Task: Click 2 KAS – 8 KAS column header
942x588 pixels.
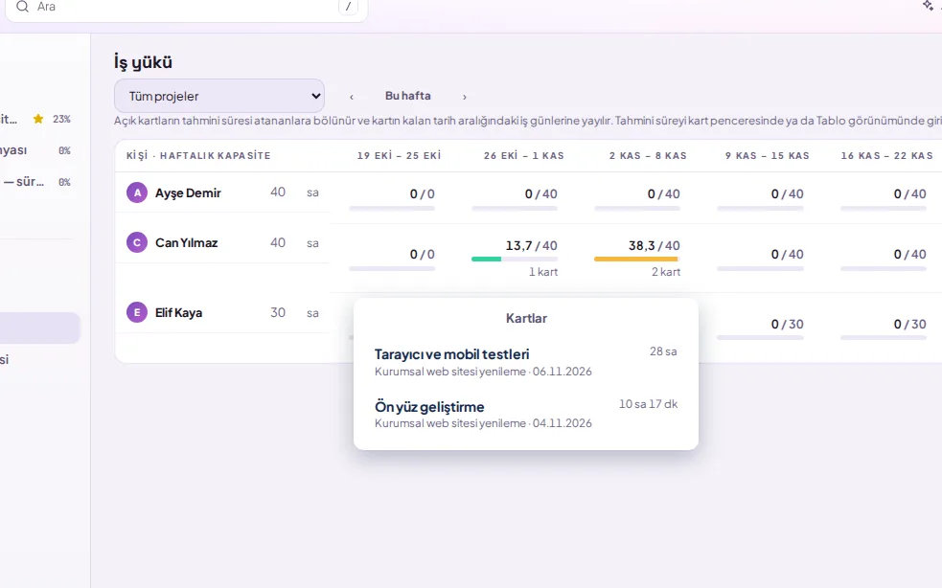Action: click(x=648, y=155)
